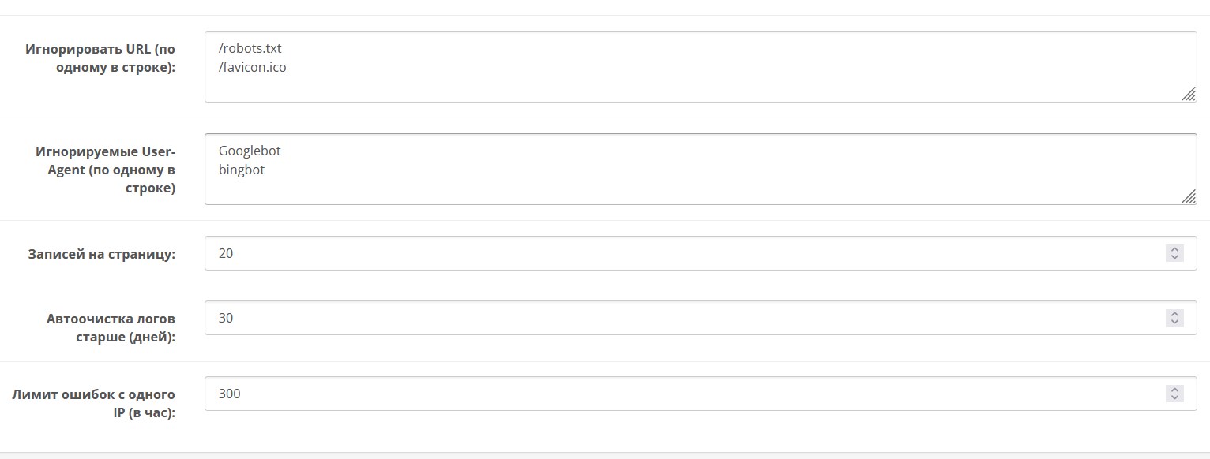Increase the error limit per IP value
This screenshot has width=1210, height=459.
[x=1174, y=390]
